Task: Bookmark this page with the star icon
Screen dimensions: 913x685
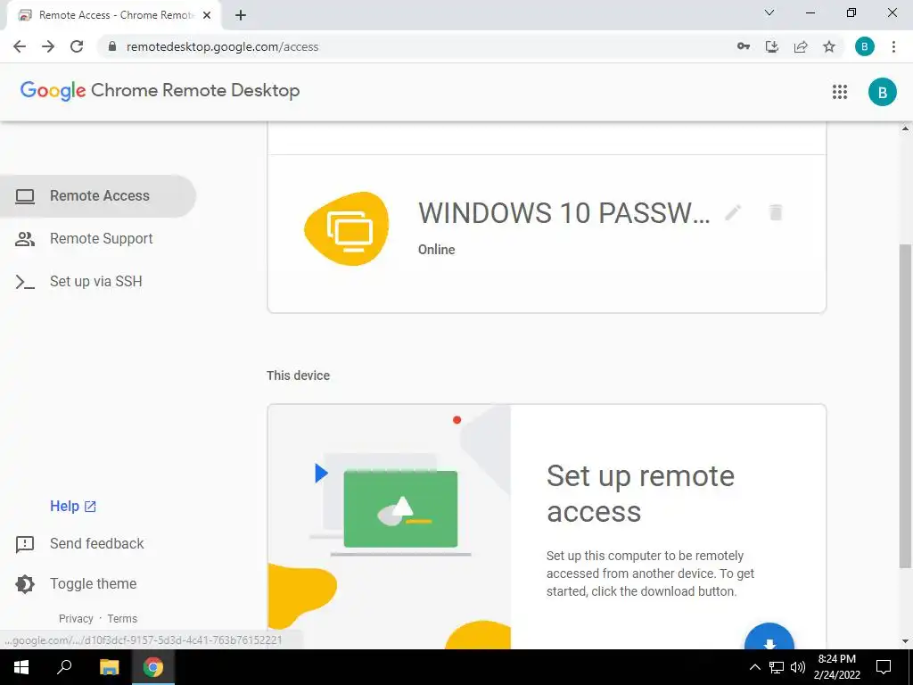Action: [829, 46]
